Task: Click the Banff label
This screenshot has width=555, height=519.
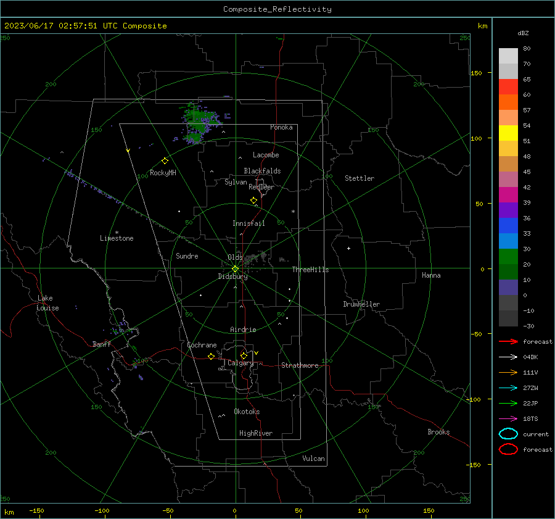Action: click(102, 344)
